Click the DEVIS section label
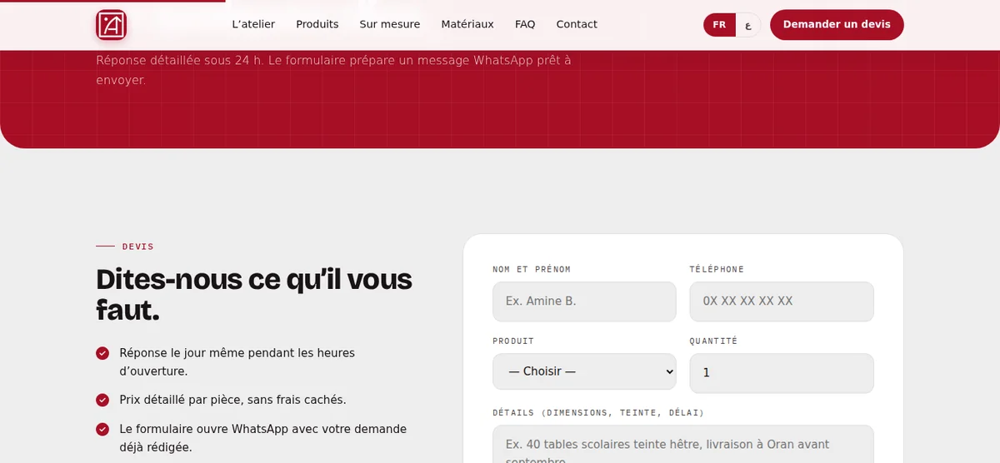The height and width of the screenshot is (463, 1000). pos(137,246)
